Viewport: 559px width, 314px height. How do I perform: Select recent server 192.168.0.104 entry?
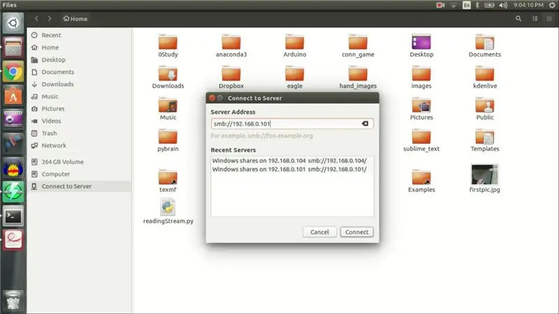click(x=292, y=160)
